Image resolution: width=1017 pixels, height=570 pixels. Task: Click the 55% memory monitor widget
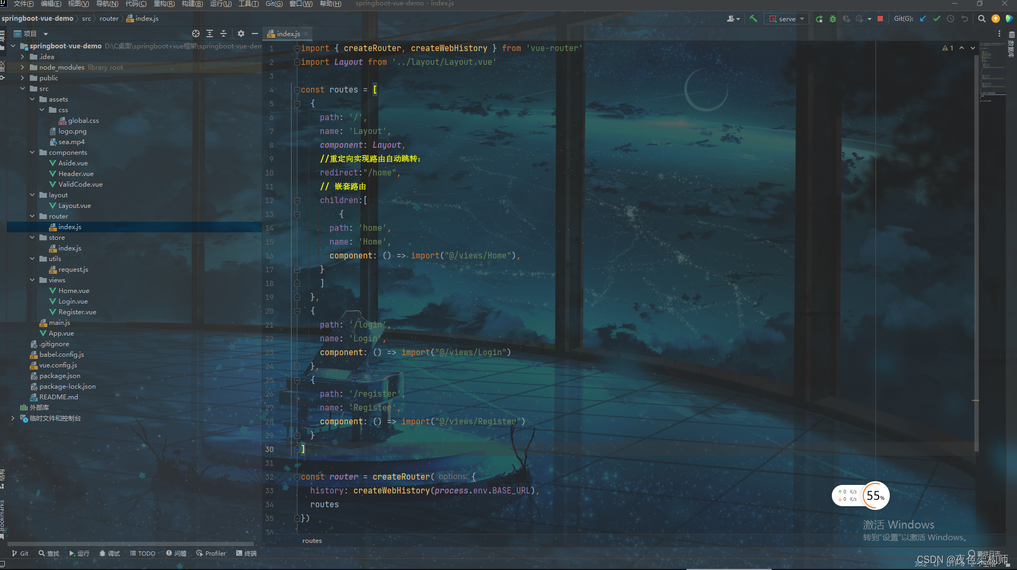pyautogui.click(x=875, y=496)
